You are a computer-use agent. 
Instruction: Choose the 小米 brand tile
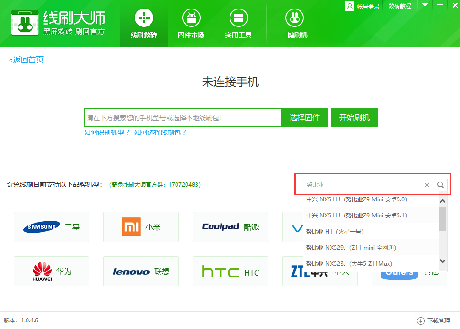pyautogui.click(x=141, y=227)
